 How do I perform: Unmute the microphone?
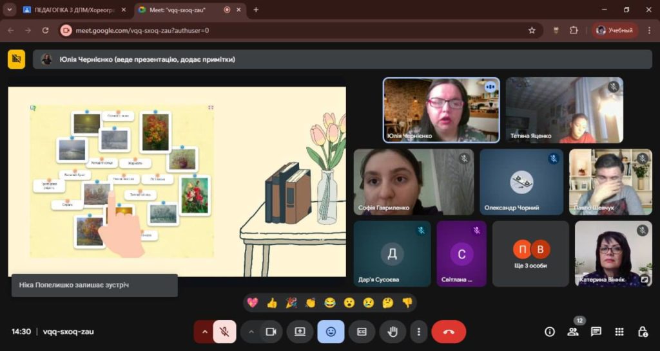pos(224,332)
